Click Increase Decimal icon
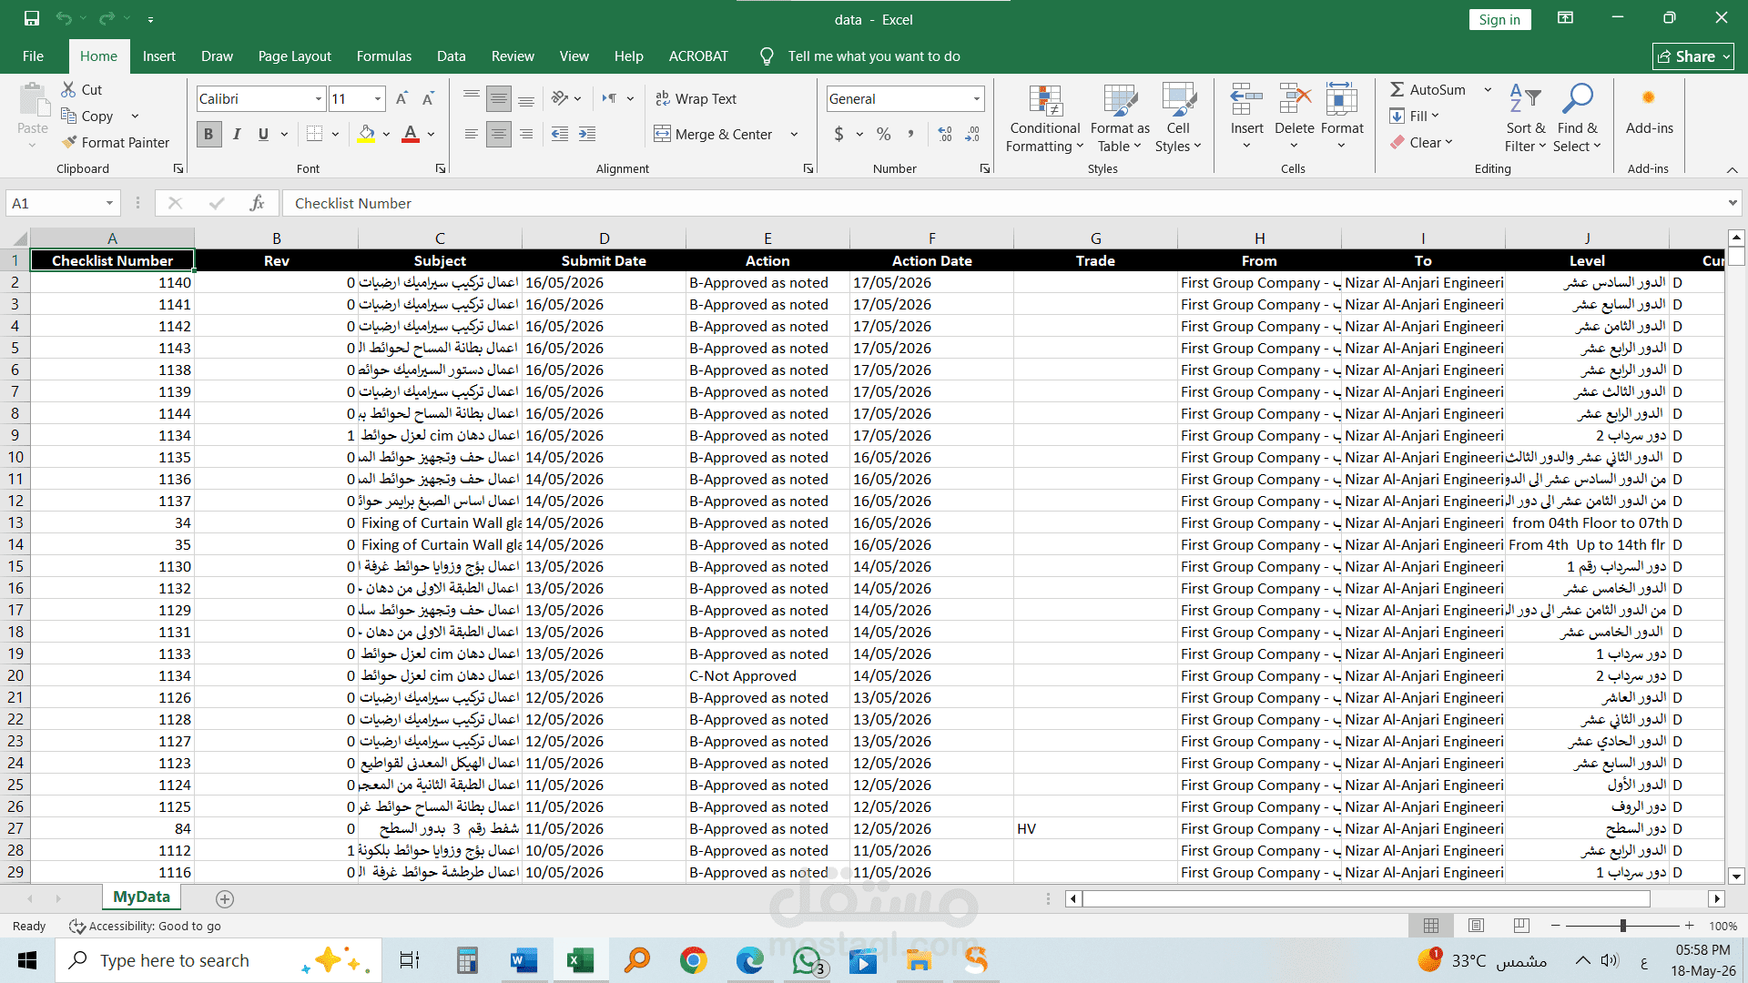This screenshot has width=1748, height=983. (945, 134)
